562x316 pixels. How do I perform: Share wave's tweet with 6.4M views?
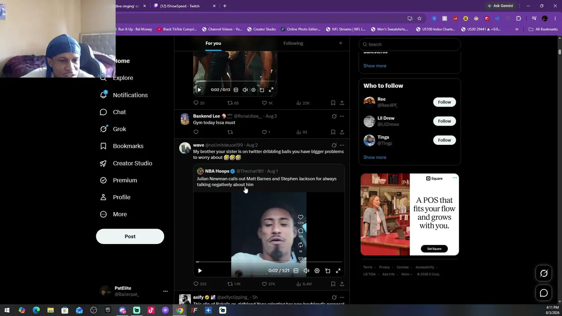(x=342, y=284)
